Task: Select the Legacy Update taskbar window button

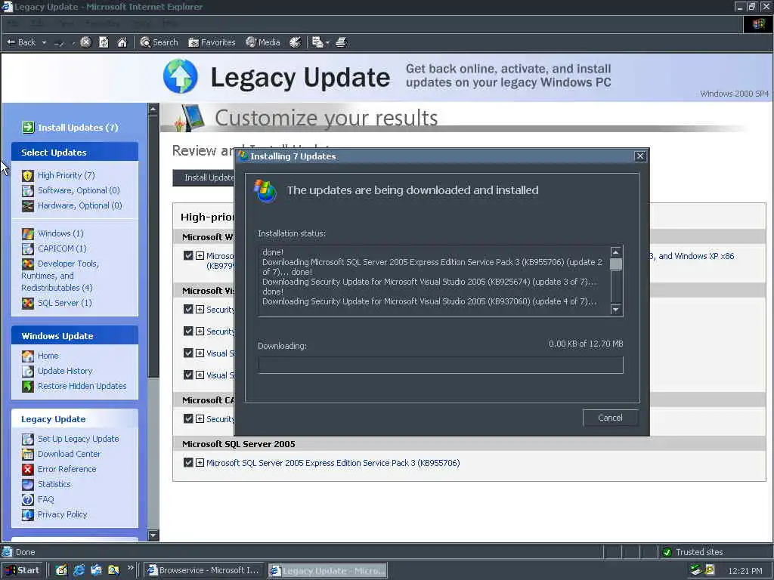Action: coord(328,571)
